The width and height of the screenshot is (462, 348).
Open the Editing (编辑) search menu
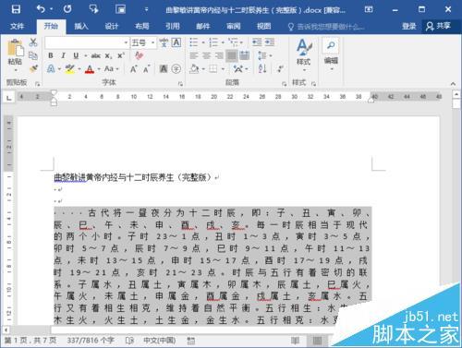[x=331, y=54]
